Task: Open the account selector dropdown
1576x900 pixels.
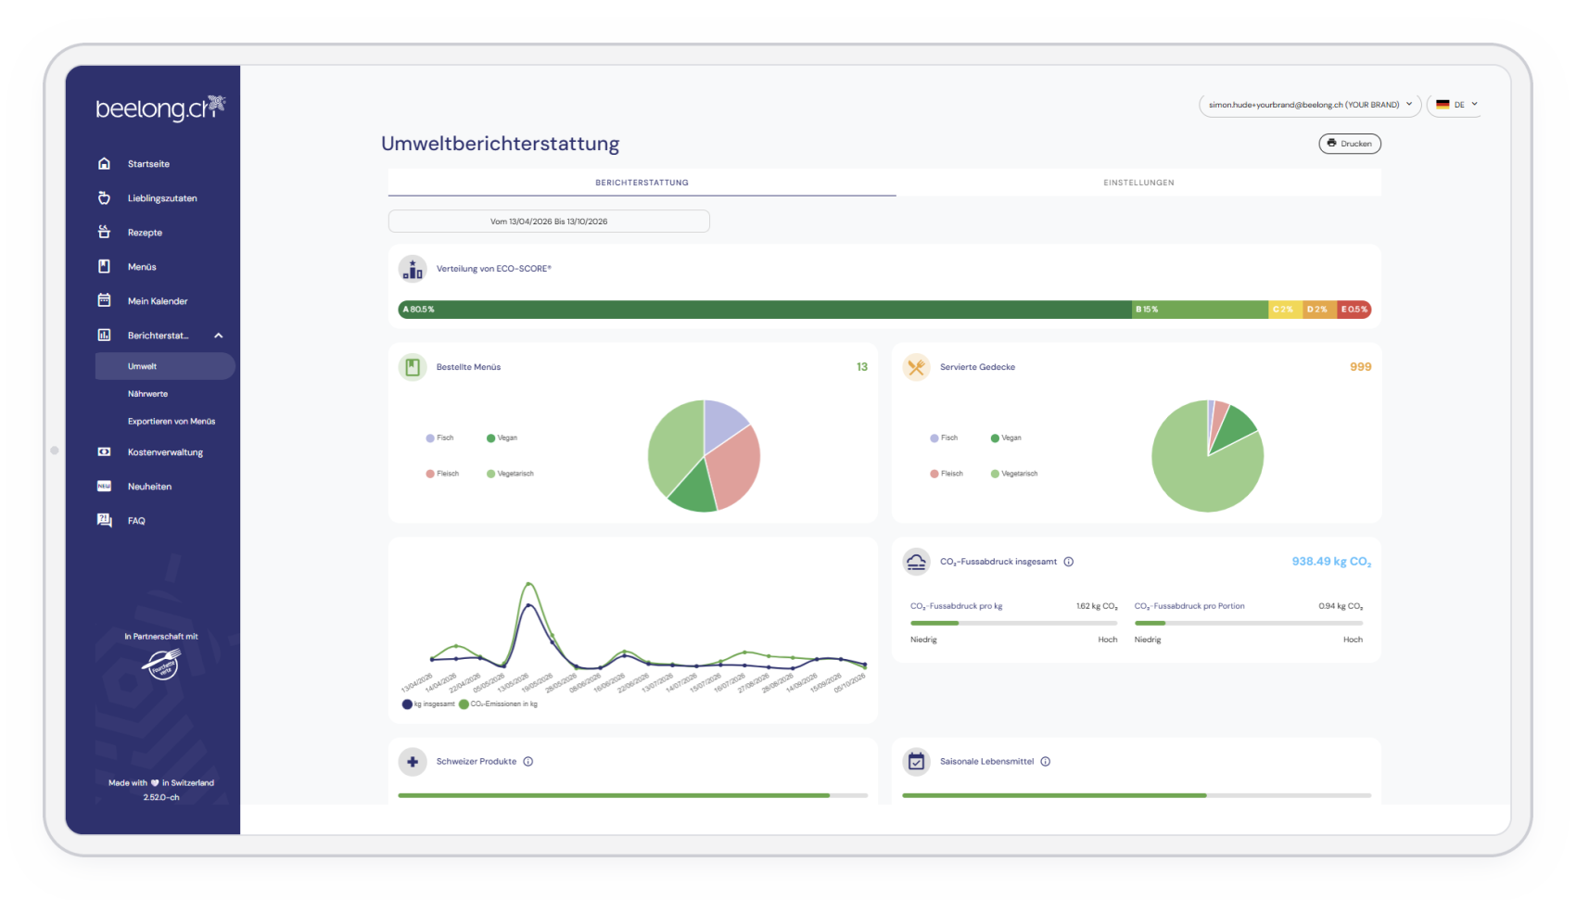Action: tap(1310, 105)
